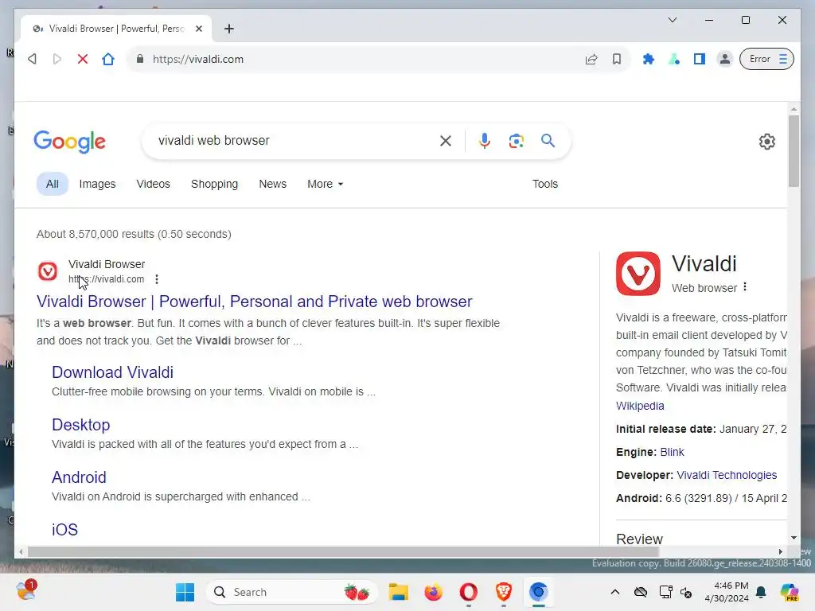
Task: Go back with the browser back arrow
Action: [x=32, y=59]
